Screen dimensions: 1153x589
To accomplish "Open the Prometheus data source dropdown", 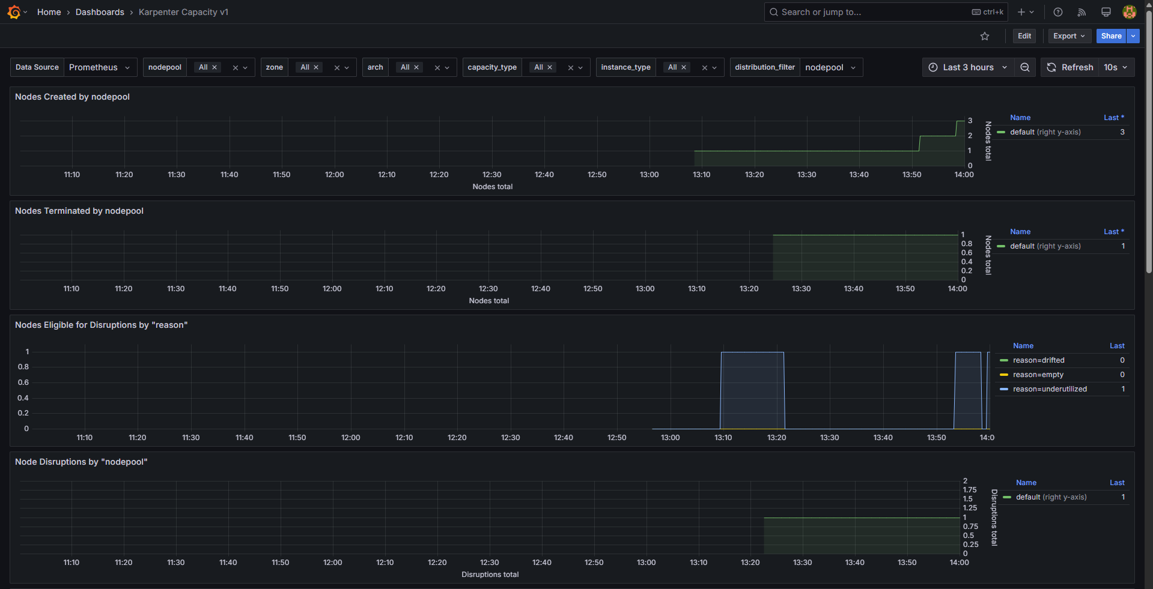I will pos(100,67).
